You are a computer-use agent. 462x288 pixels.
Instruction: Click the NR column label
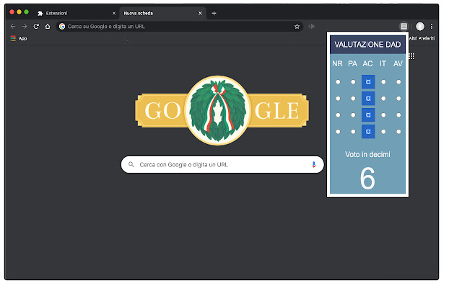(x=337, y=64)
